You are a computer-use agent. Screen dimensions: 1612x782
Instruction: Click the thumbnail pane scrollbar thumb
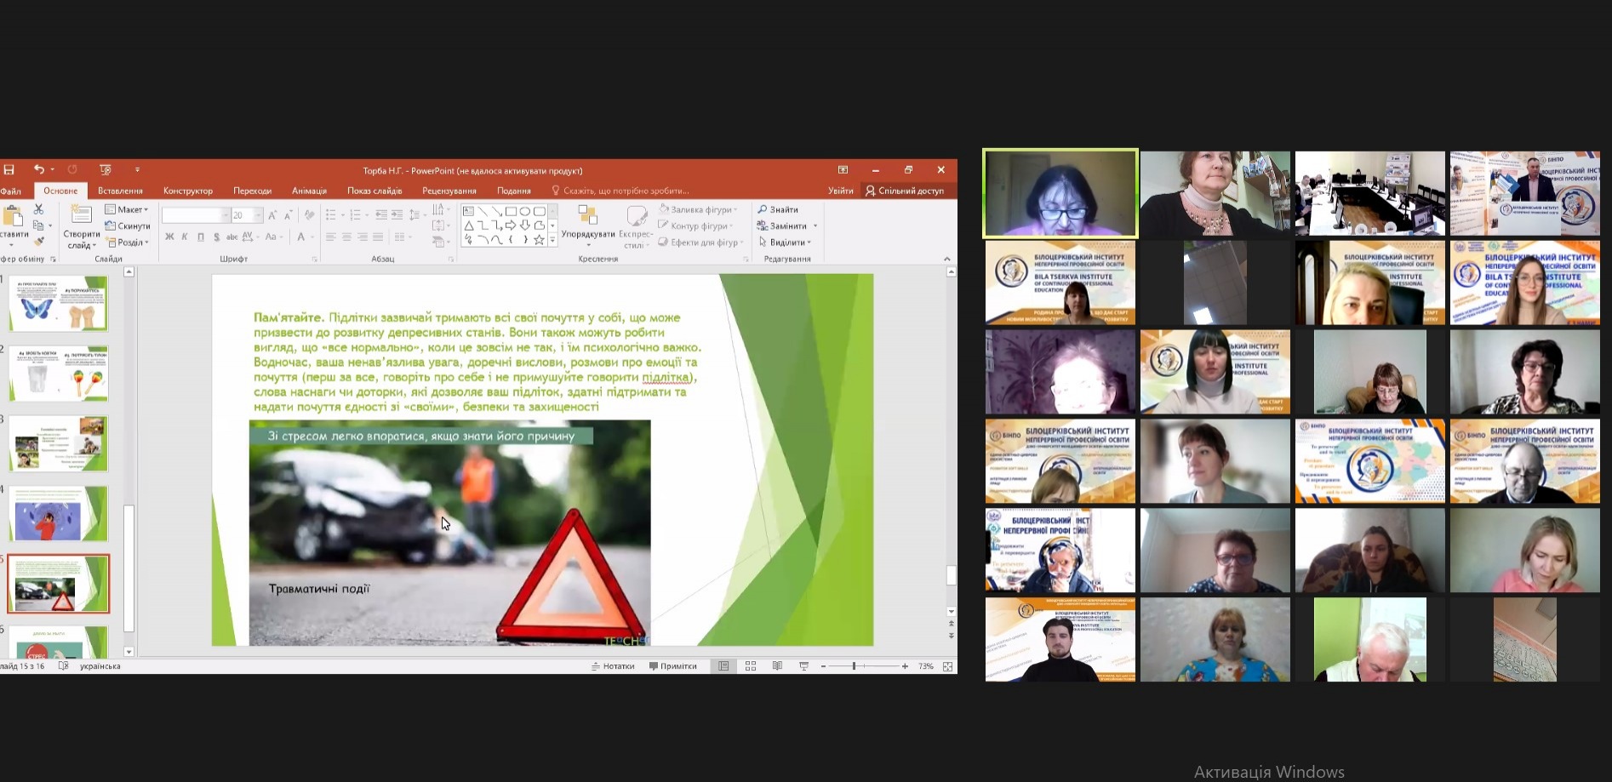(x=129, y=568)
